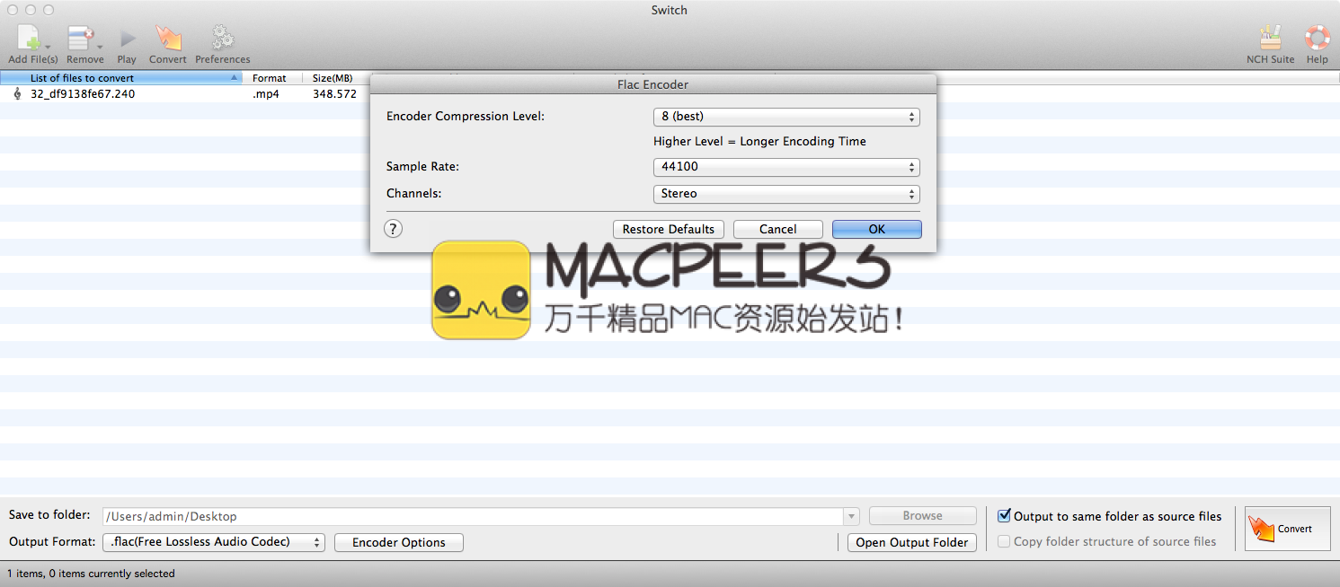Open the Channels dropdown
Image resolution: width=1340 pixels, height=587 pixels.
point(786,194)
